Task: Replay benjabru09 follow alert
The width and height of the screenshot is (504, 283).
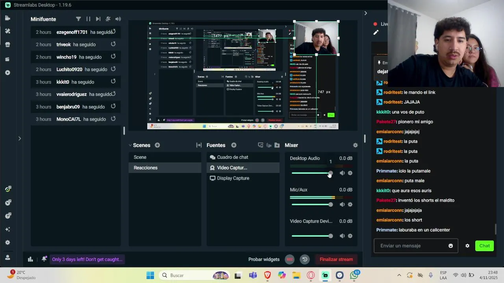Action: coord(113,106)
